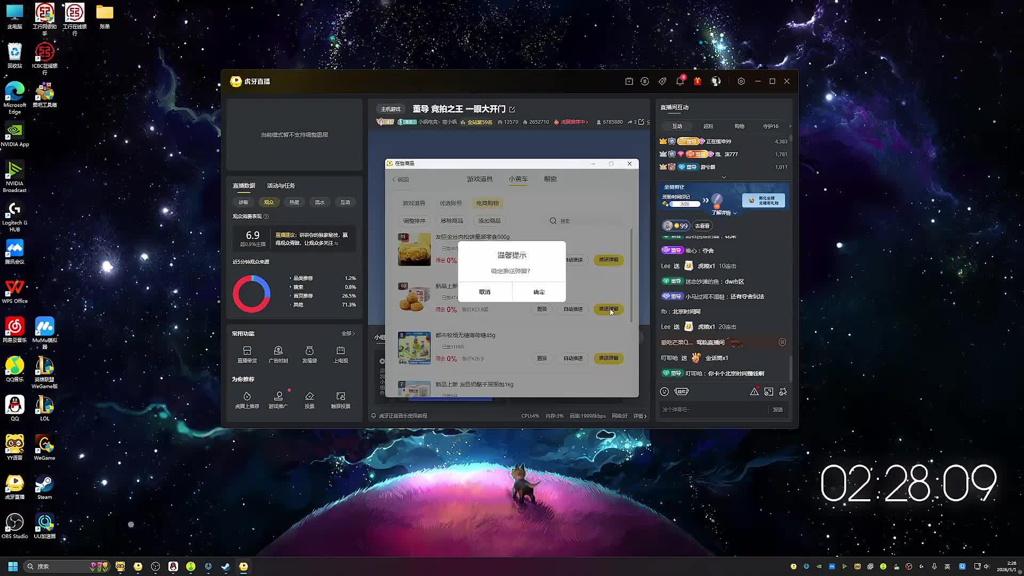Open the notification bell in the title bar
This screenshot has height=576, width=1024.
(679, 82)
